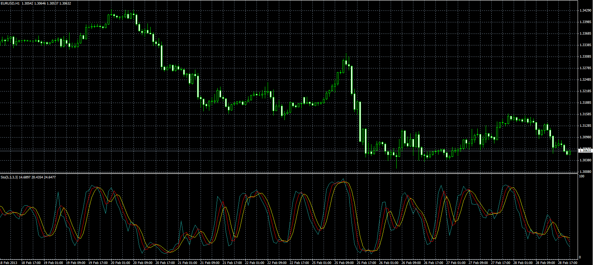
Task: Click the 28 Feb 01:00 time label
Action: [x=523, y=263]
